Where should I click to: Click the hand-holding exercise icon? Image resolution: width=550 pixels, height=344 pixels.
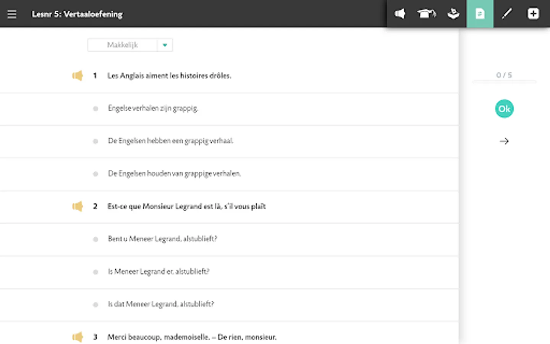453,14
